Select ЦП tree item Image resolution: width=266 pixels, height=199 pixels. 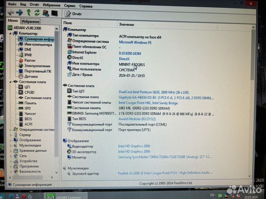[x=24, y=87]
